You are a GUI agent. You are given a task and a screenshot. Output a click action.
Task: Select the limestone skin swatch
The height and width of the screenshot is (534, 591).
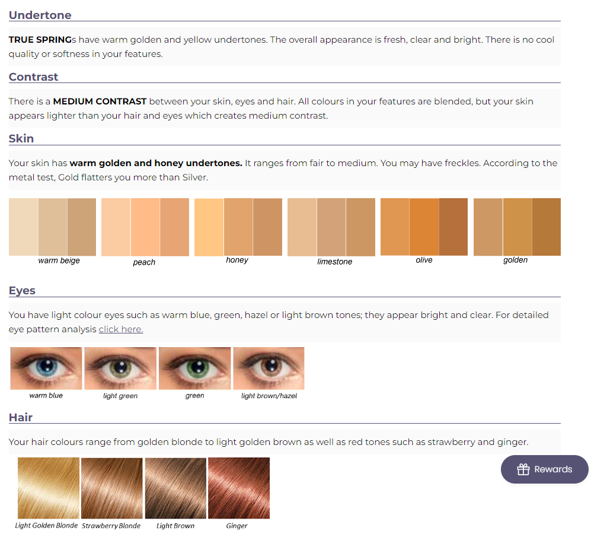click(x=331, y=227)
